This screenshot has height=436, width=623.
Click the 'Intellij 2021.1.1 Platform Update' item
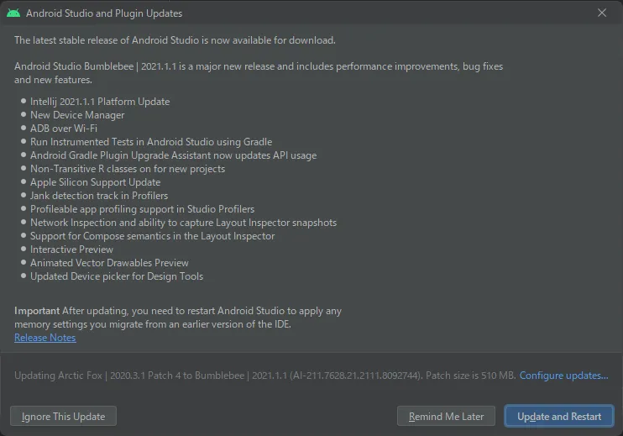[100, 102]
